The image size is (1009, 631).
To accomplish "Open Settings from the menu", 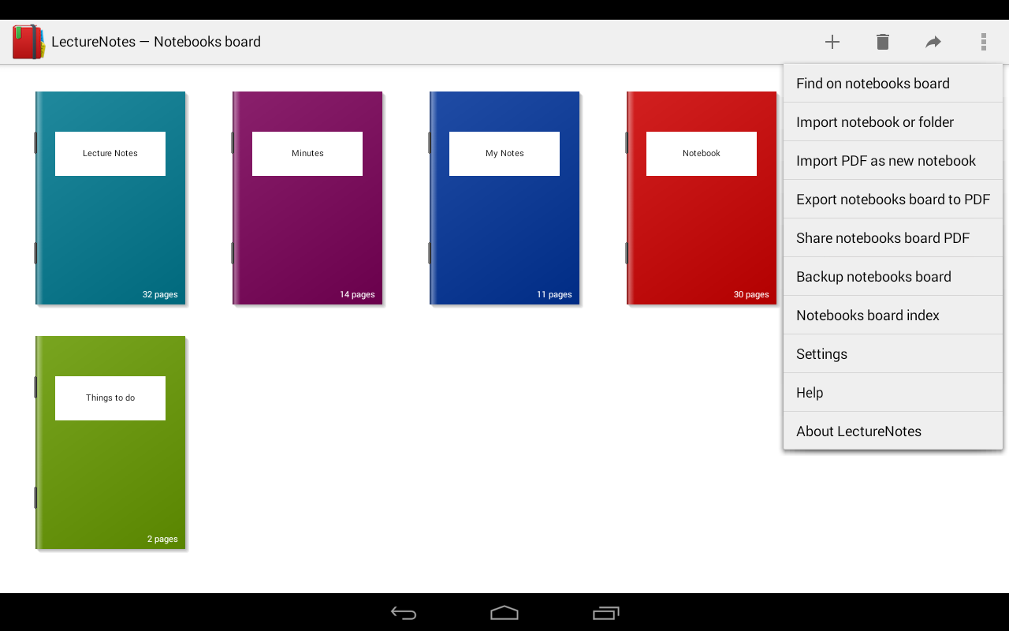I will point(821,353).
